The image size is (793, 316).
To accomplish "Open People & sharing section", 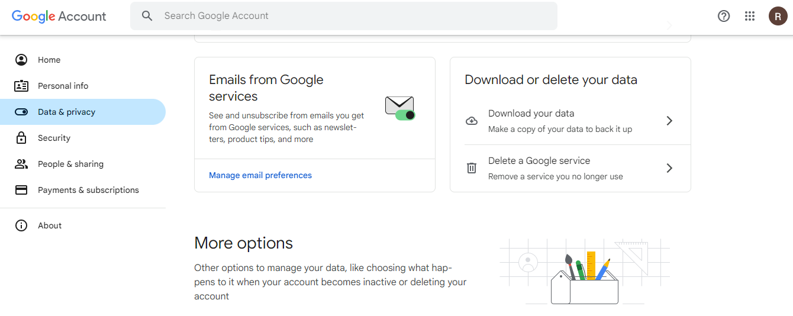I will tap(83, 164).
